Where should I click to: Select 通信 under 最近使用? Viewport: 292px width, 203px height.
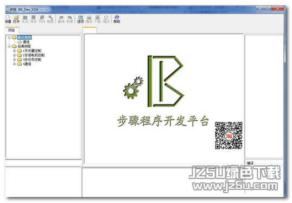[x=26, y=42]
